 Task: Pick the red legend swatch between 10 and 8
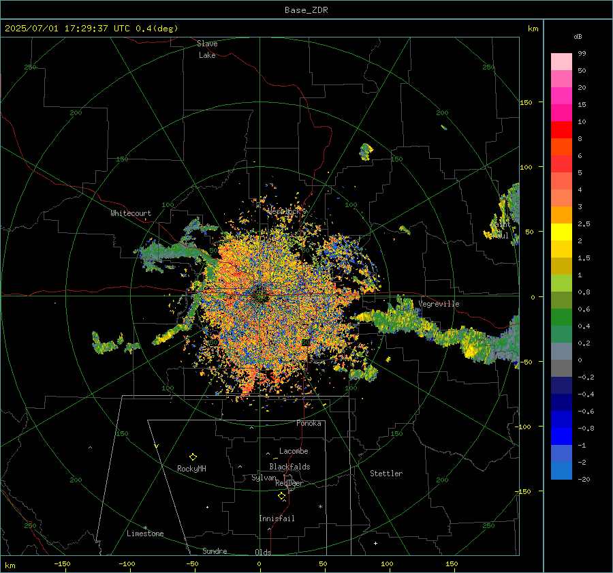(x=561, y=130)
